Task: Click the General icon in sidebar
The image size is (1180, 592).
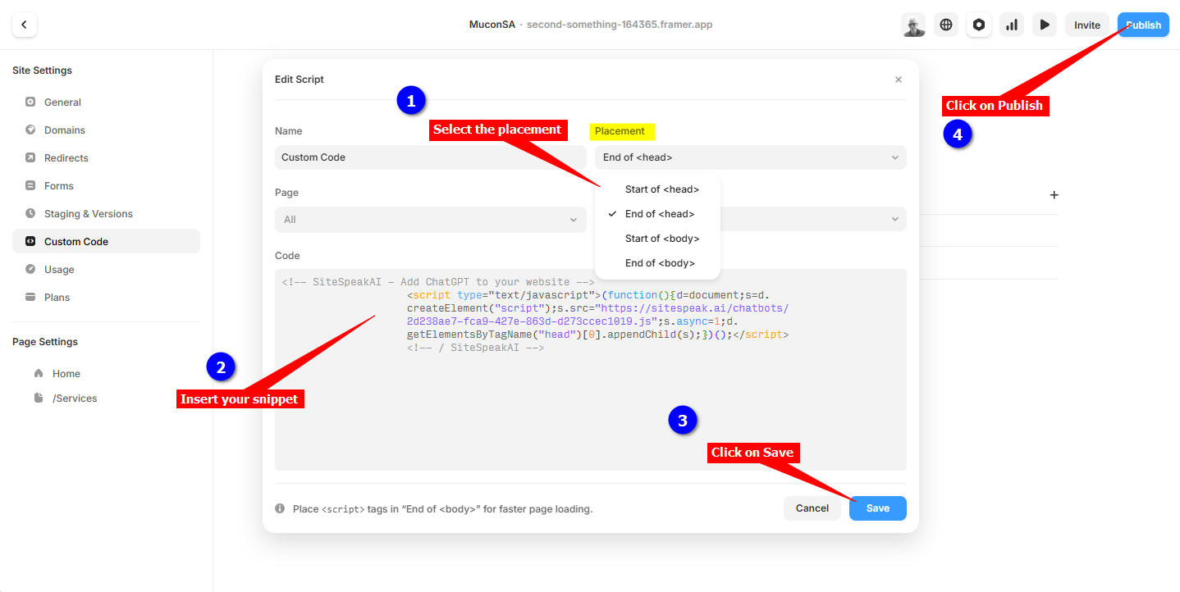Action: click(30, 102)
